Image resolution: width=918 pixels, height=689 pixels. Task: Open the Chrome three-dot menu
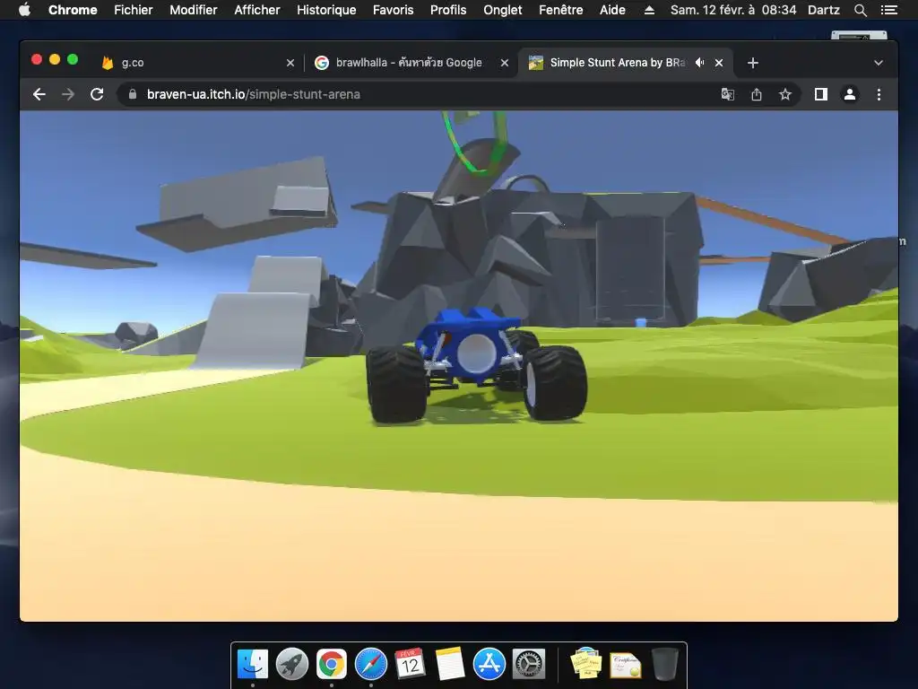(879, 94)
